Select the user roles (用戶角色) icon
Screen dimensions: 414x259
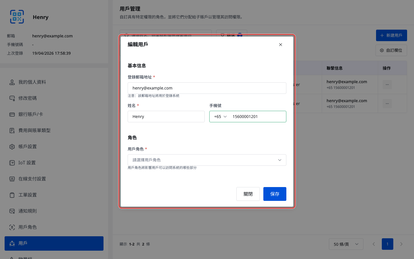coord(12,227)
